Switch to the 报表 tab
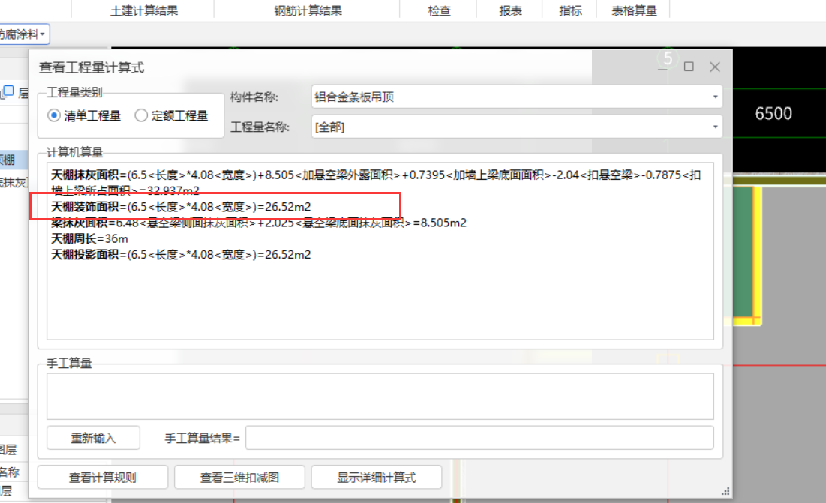 click(x=510, y=10)
